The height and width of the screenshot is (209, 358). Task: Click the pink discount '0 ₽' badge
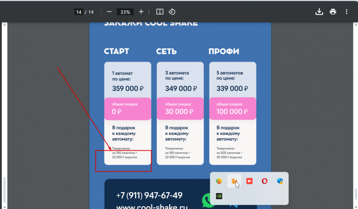tap(128, 109)
